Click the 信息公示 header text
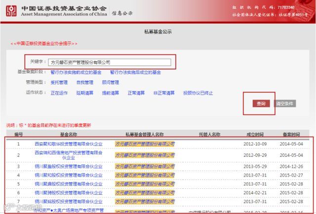The image size is (316, 214). [x=122, y=13]
